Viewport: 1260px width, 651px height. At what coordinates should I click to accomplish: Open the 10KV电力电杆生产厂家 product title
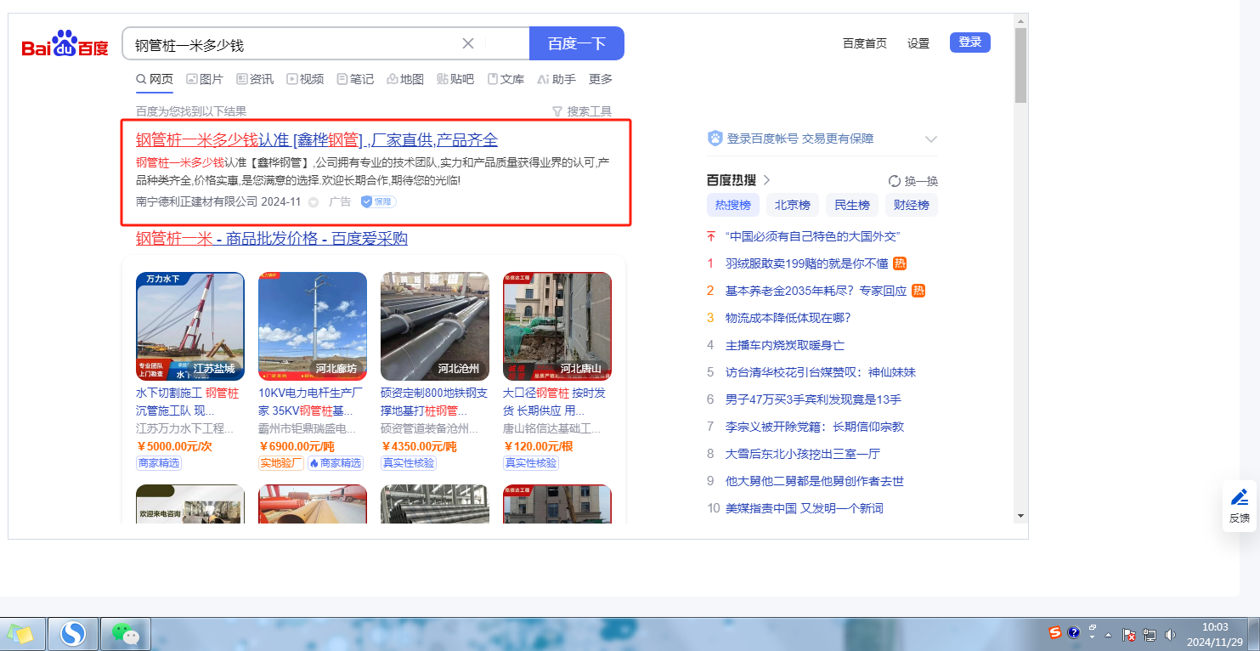click(311, 402)
